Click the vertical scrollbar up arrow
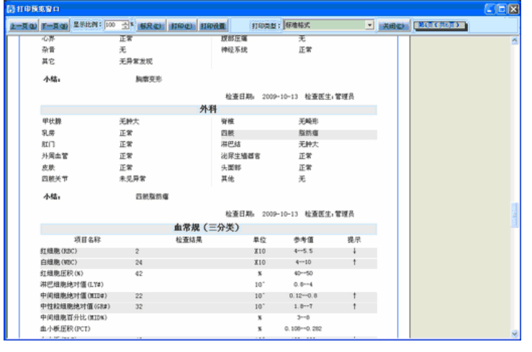Viewport: 532px width, 352px height. click(515, 41)
